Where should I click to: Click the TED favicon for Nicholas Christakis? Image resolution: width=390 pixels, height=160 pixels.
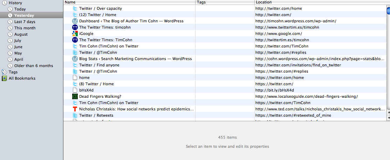75,109
